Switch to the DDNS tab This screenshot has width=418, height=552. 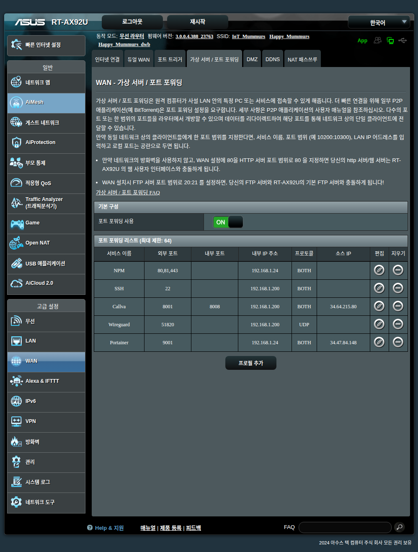coord(273,59)
